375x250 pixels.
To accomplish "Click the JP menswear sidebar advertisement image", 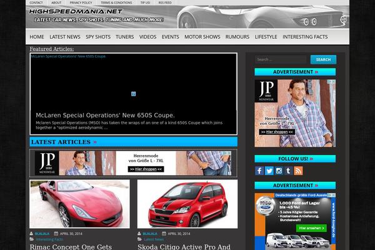I will pyautogui.click(x=295, y=113).
